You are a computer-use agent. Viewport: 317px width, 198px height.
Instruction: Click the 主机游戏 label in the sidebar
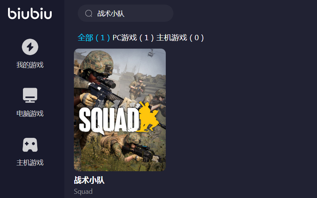point(30,163)
